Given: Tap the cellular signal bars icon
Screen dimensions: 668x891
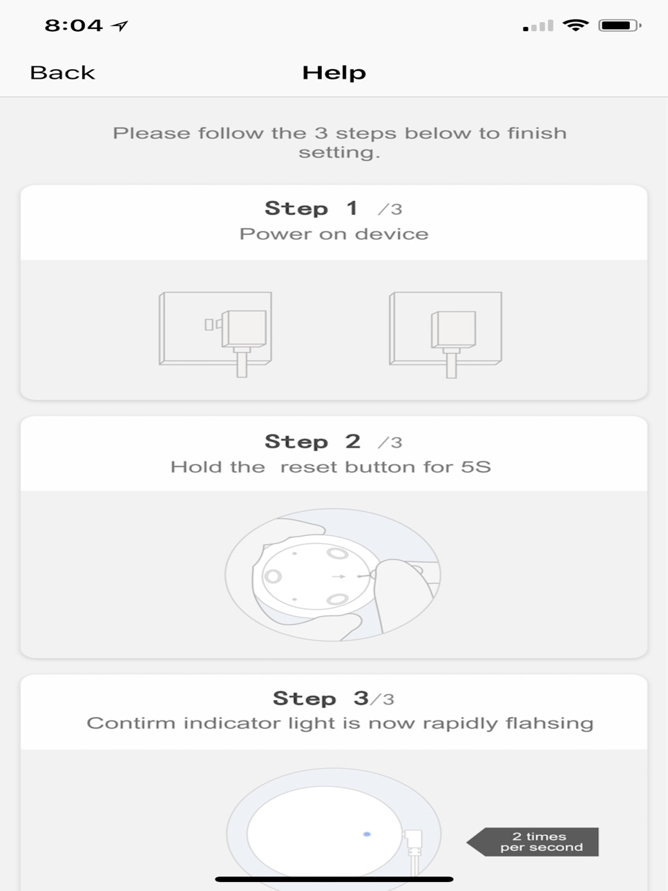Looking at the screenshot, I should (538, 26).
